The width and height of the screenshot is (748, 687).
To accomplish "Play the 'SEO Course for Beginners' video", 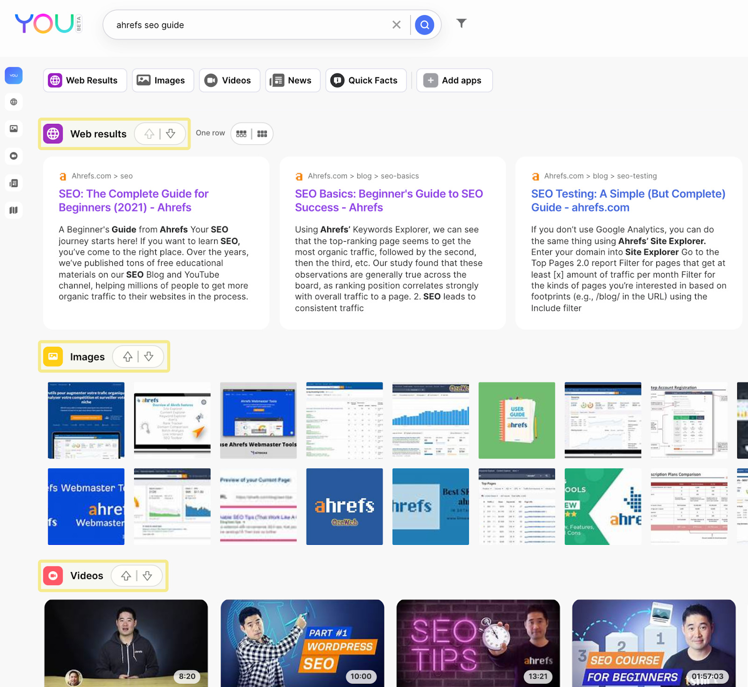I will point(654,643).
